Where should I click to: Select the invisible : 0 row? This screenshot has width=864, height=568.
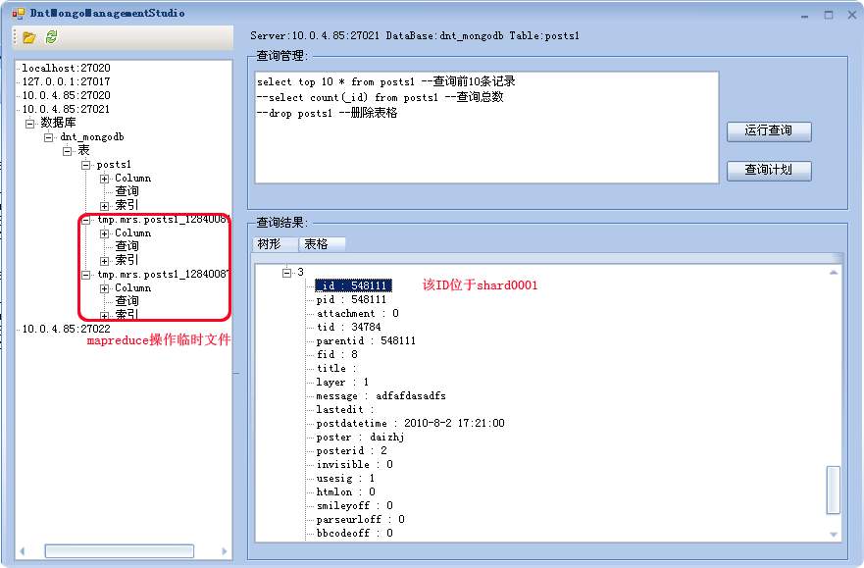[x=354, y=464]
